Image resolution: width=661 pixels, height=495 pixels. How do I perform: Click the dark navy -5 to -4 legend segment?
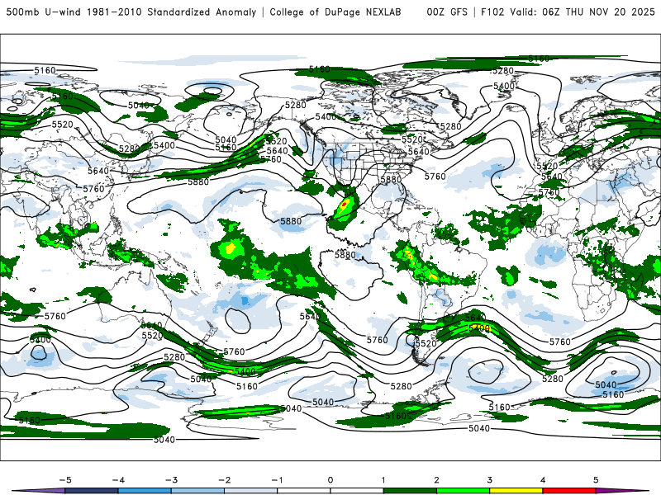(x=92, y=491)
